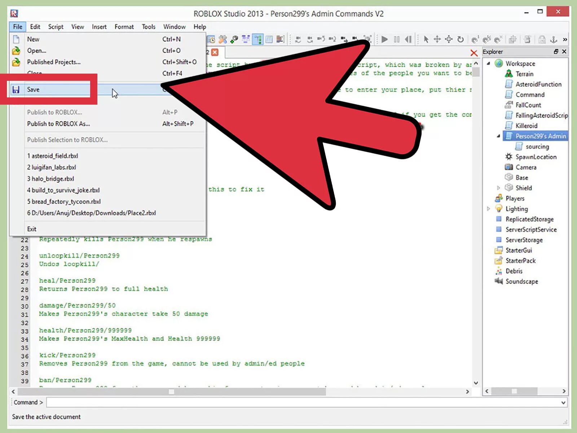Open the Edit menu
577x433 pixels.
pyautogui.click(x=35, y=27)
